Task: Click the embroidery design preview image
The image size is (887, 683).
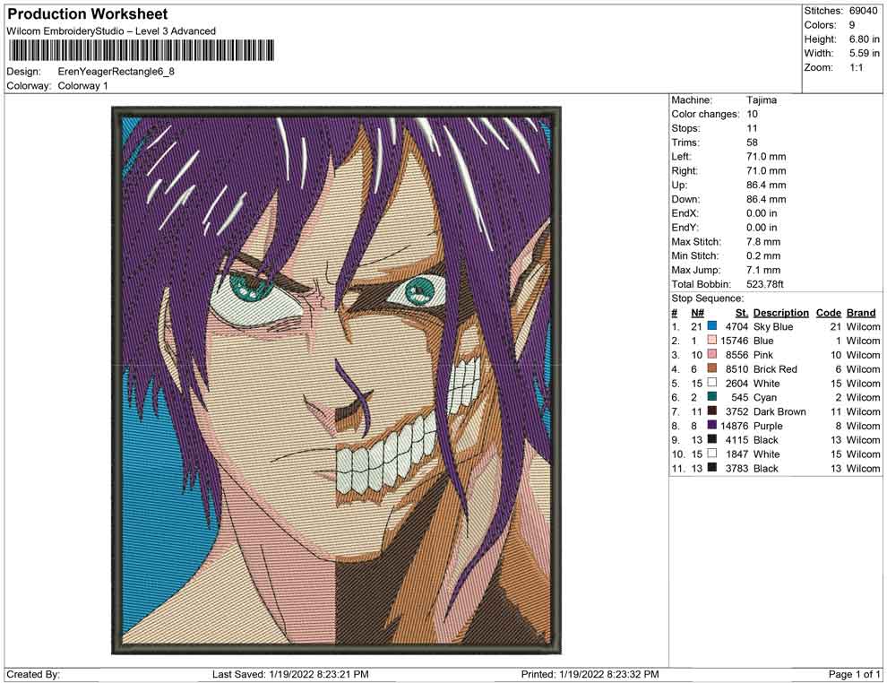Action: (336, 380)
